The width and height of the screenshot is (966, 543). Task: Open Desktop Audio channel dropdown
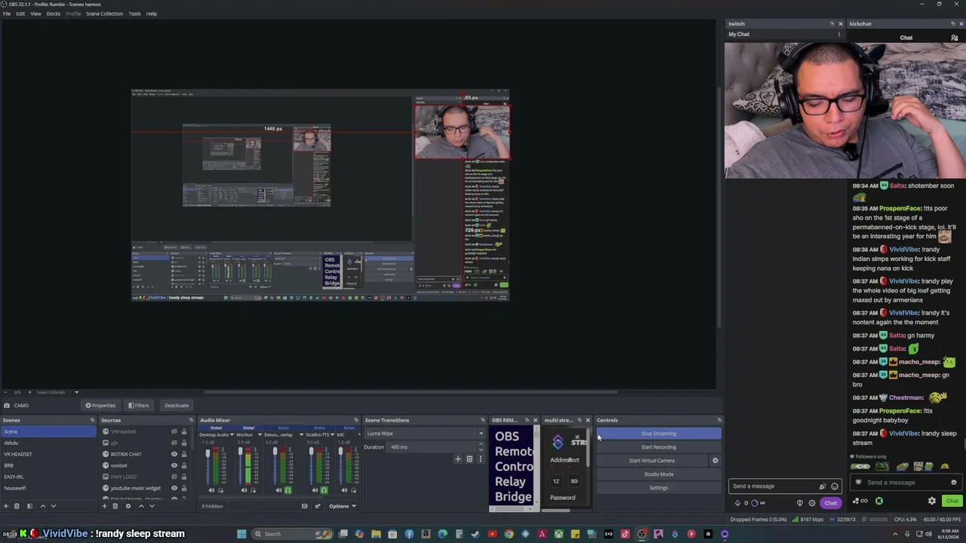tap(232, 434)
